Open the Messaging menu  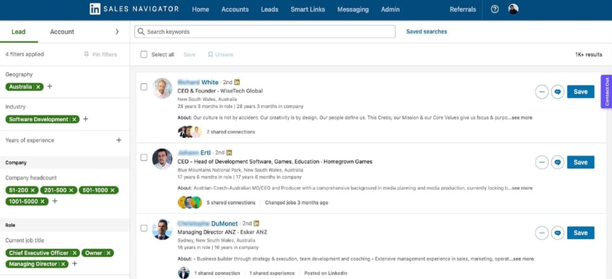point(353,9)
